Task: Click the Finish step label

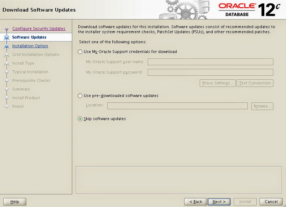Action: (x=18, y=106)
